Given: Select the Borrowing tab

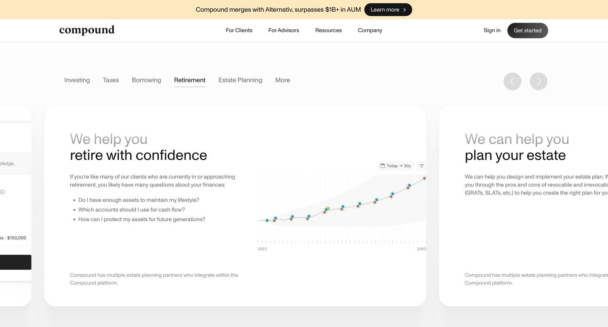Looking at the screenshot, I should coord(146,80).
